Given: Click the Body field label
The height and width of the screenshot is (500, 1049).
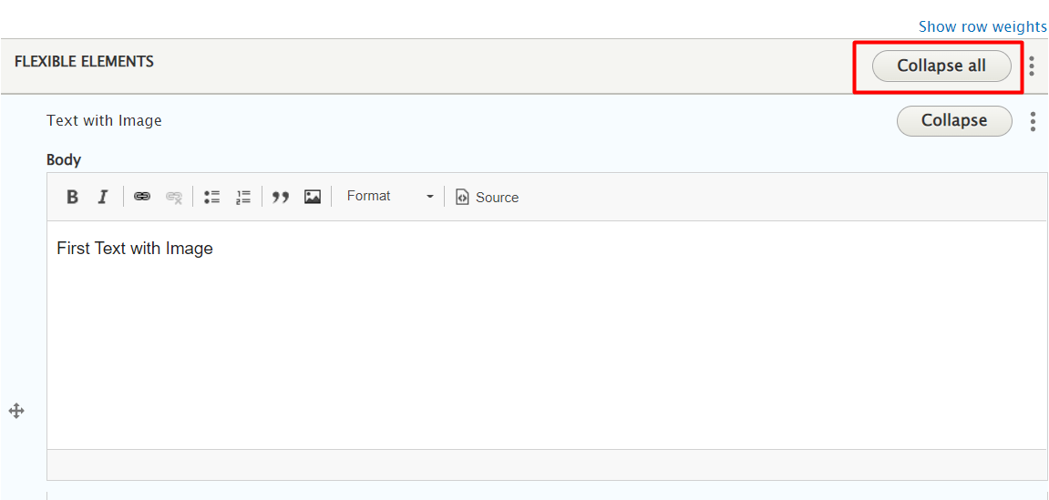Looking at the screenshot, I should 64,159.
